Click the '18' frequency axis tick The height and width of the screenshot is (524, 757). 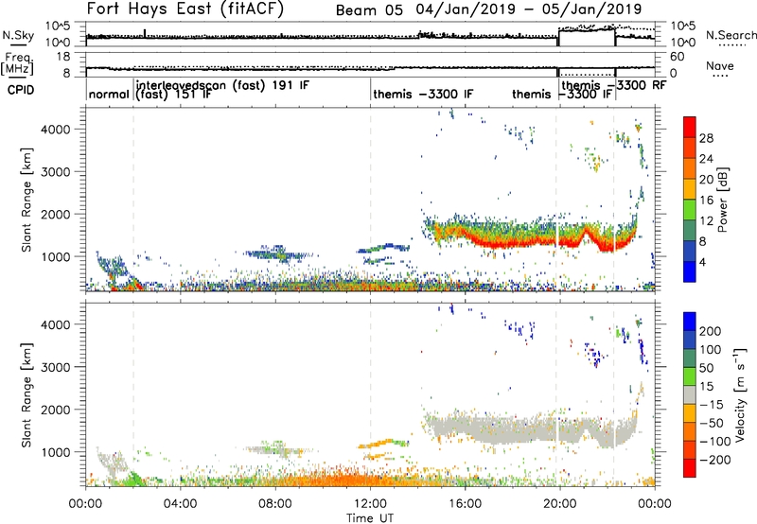coord(63,57)
